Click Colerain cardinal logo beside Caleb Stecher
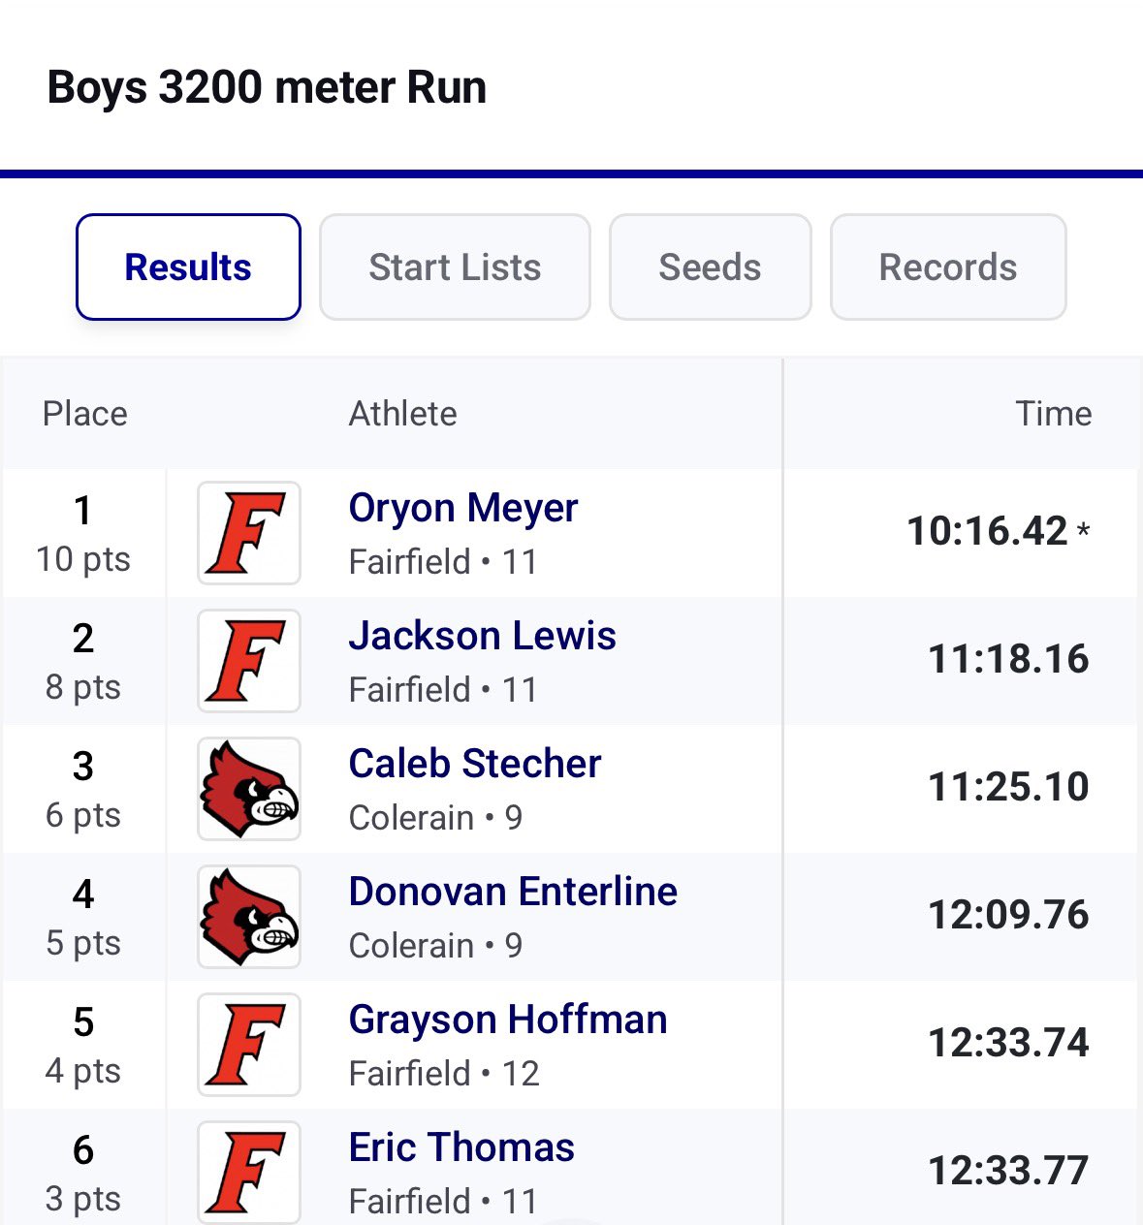1143x1225 pixels. (249, 789)
